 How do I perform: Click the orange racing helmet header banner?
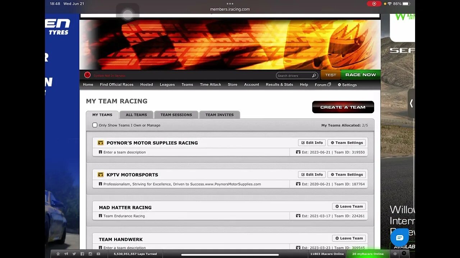click(x=230, y=44)
